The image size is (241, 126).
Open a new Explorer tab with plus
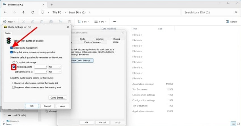tap(52, 5)
